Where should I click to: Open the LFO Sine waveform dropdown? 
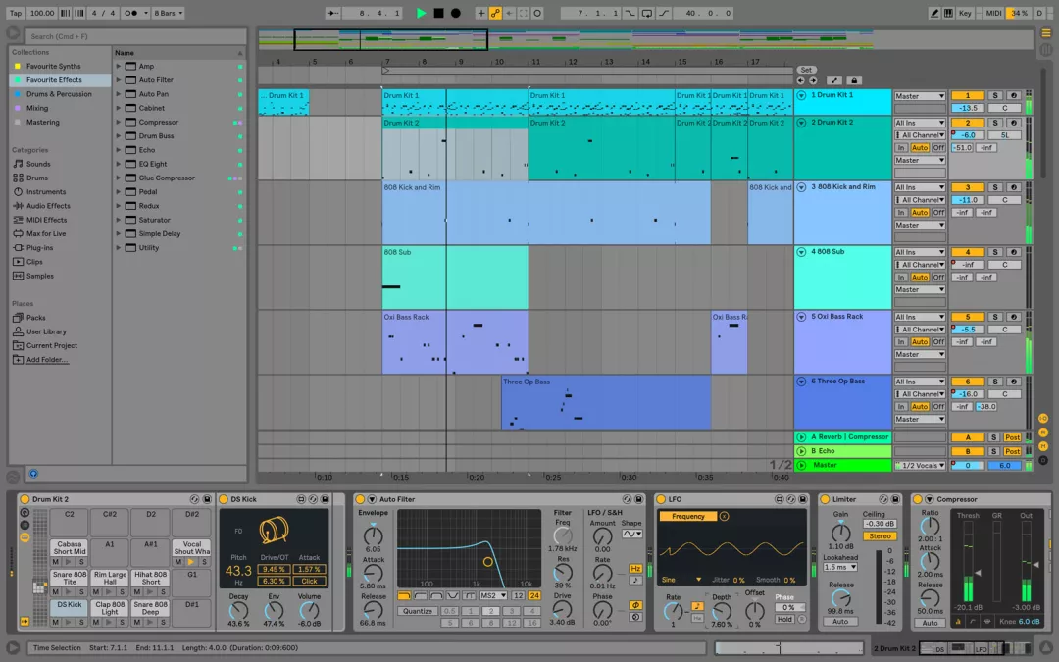click(x=681, y=580)
